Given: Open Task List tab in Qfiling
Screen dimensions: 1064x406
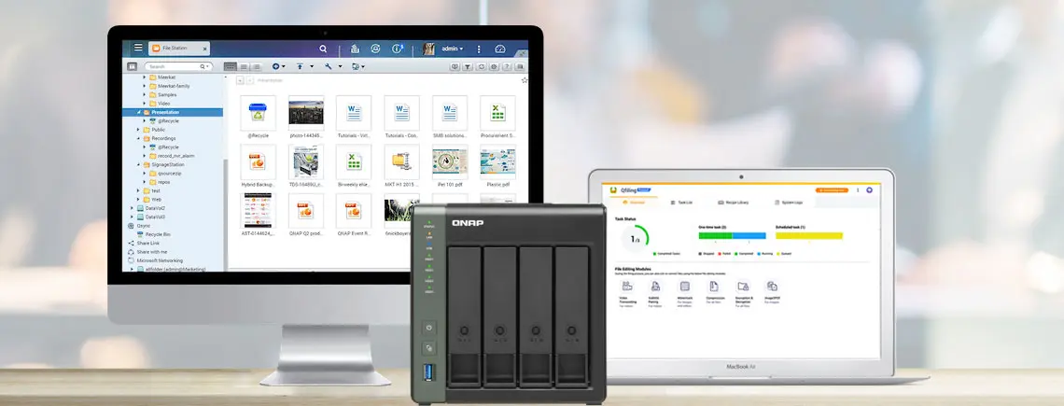Looking at the screenshot, I should (x=680, y=203).
